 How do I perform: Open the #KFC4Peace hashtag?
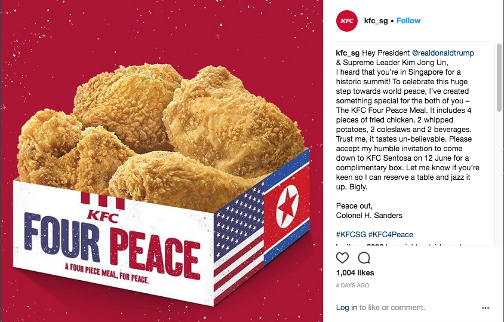pos(391,235)
